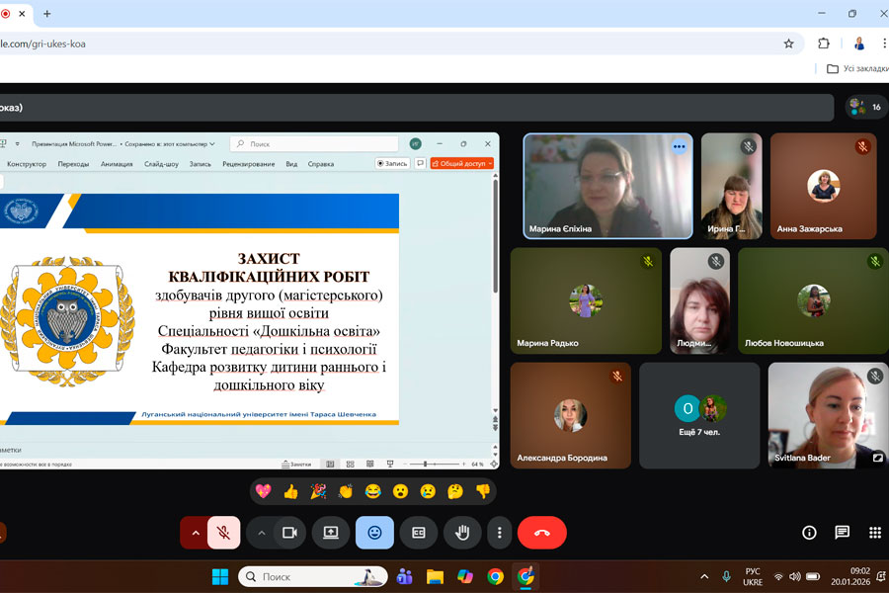Image resolution: width=889 pixels, height=593 pixels.
Task: Expand the saved location dropdown in PowerPoint title
Action: pos(212,144)
